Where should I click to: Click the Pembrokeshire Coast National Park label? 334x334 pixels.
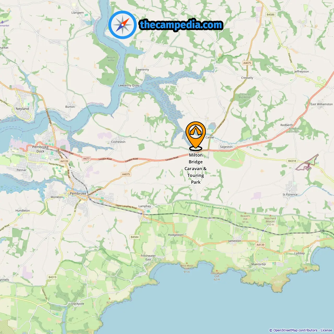point(207,206)
